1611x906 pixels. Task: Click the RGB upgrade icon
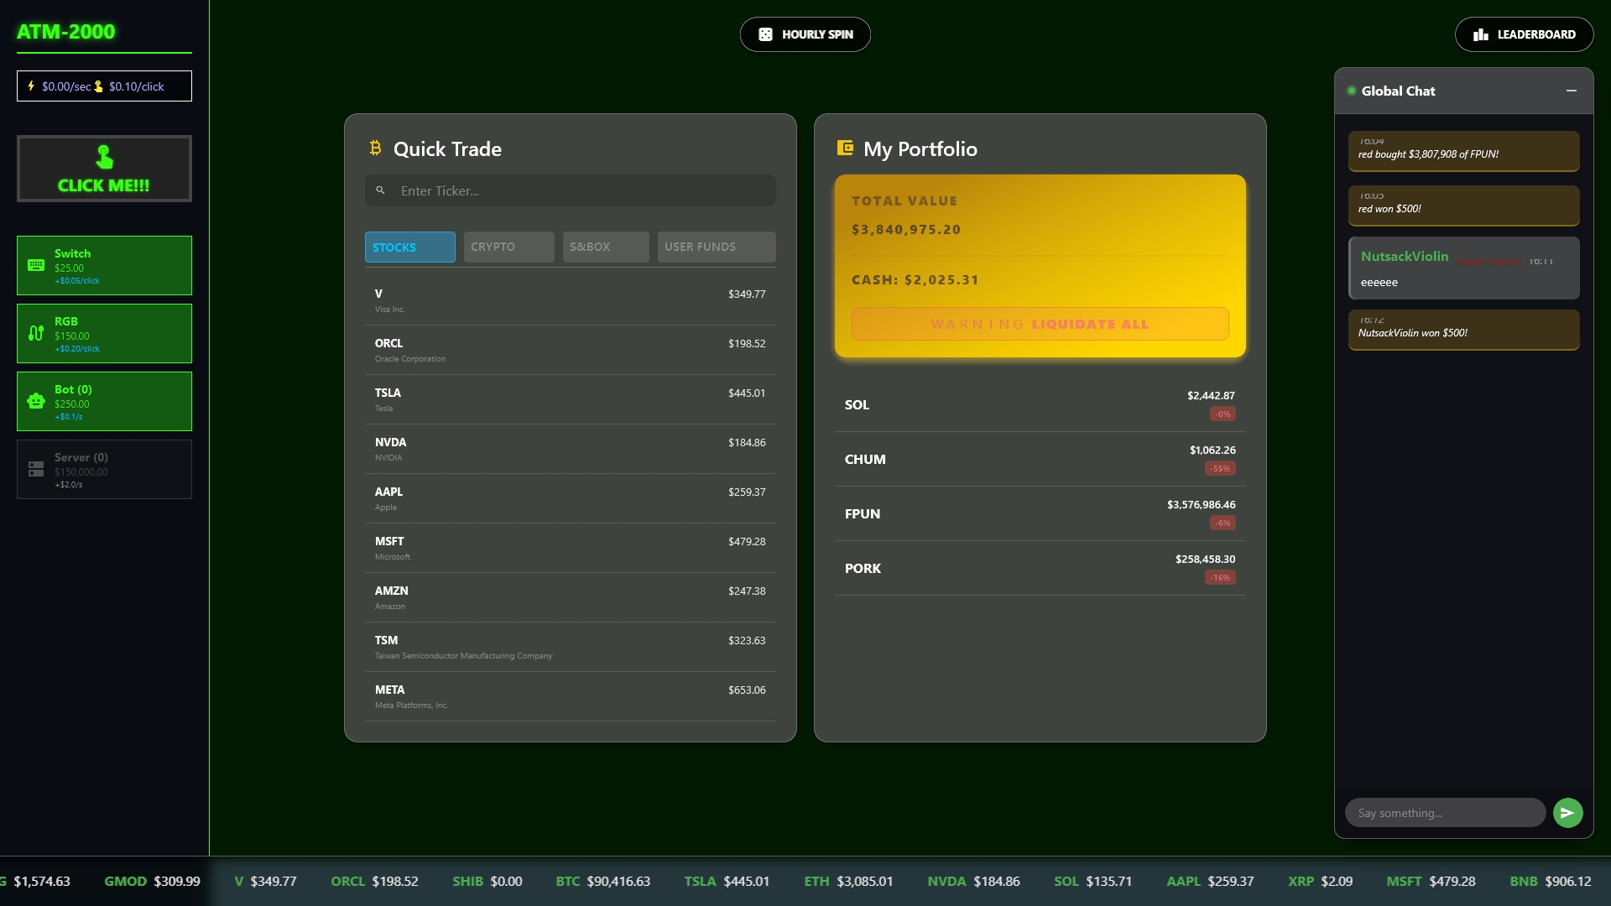click(x=36, y=334)
